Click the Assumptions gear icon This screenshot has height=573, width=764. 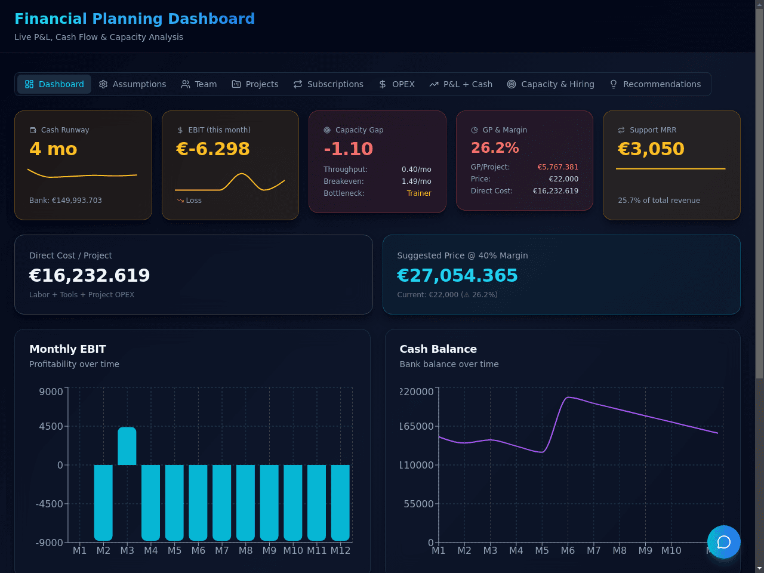(x=103, y=84)
